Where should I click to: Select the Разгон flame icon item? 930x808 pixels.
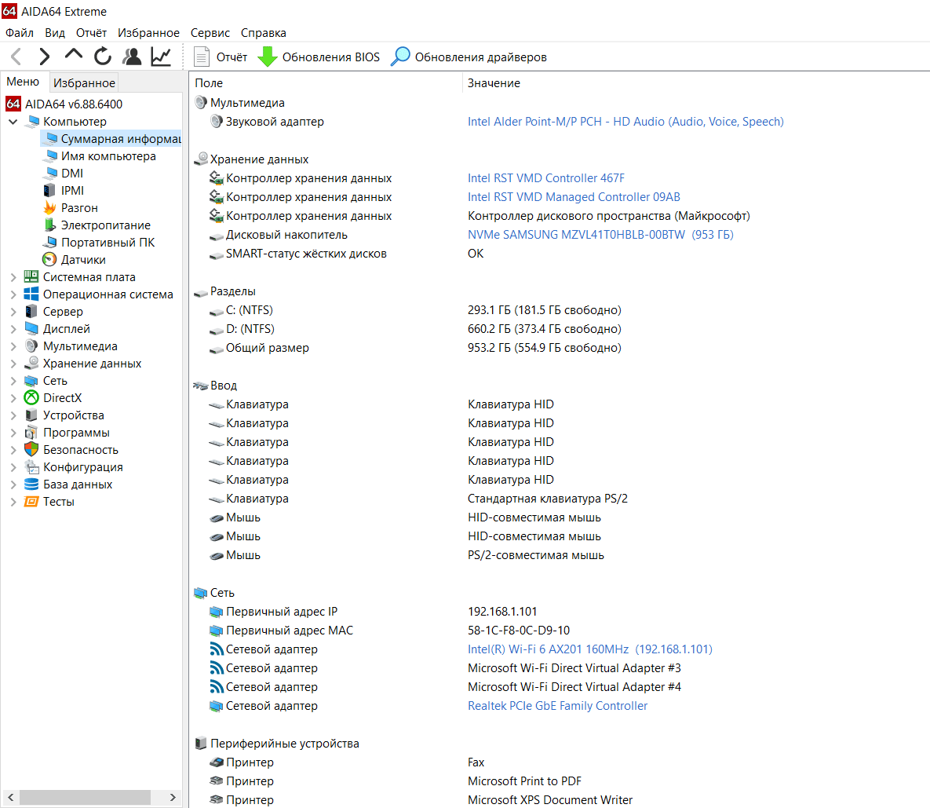(x=49, y=207)
